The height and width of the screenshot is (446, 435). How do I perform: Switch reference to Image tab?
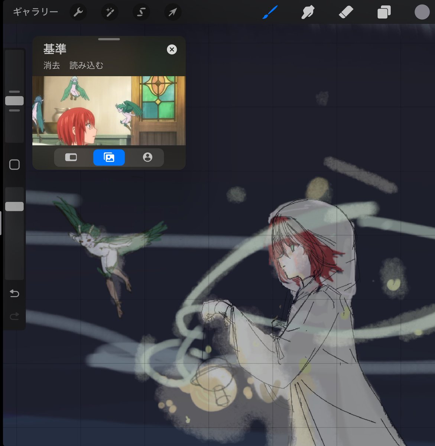tap(109, 158)
